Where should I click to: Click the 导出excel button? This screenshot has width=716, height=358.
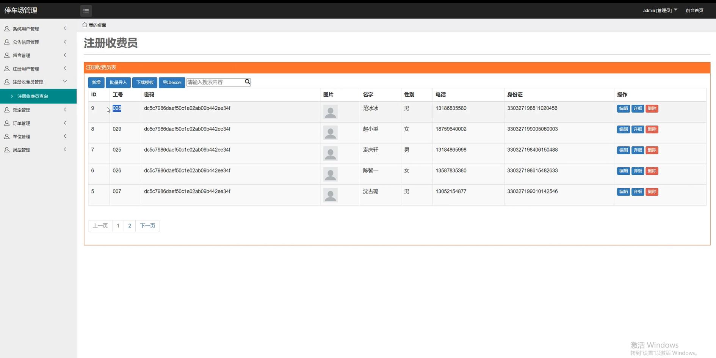tap(172, 82)
